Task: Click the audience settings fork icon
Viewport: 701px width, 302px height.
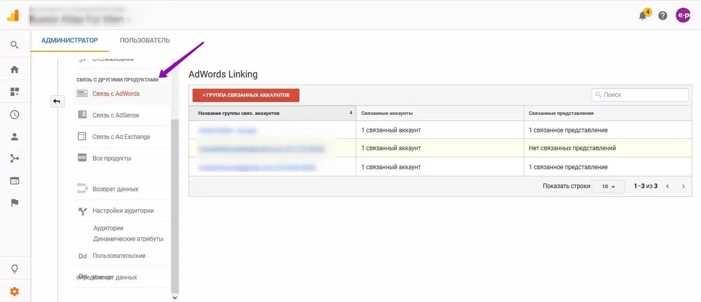Action: point(82,211)
